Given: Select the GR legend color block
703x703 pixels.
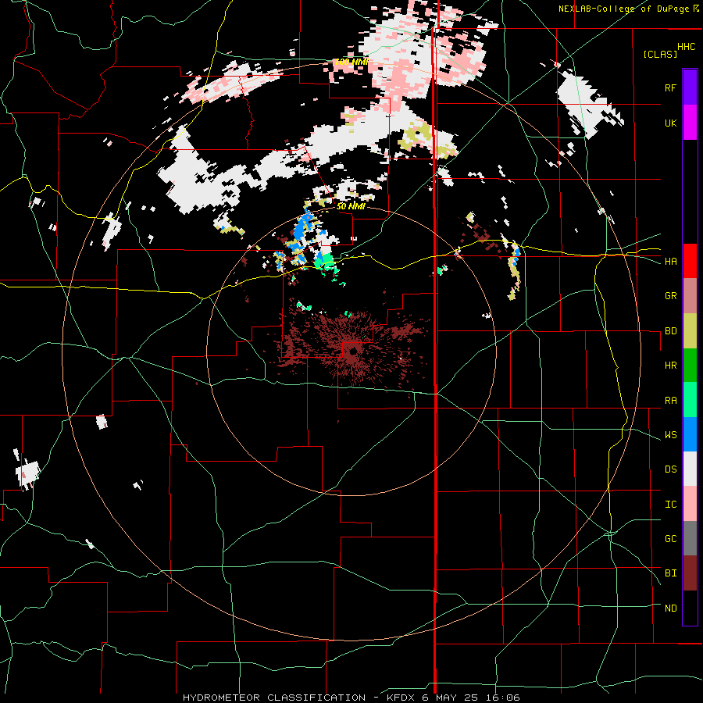Looking at the screenshot, I should (x=690, y=295).
